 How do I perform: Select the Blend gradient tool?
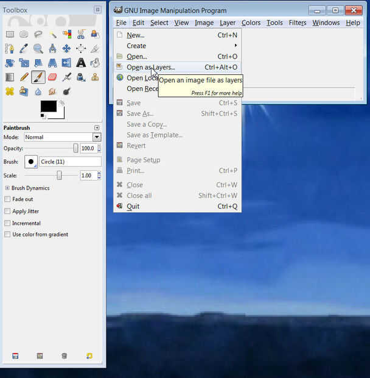tap(10, 77)
